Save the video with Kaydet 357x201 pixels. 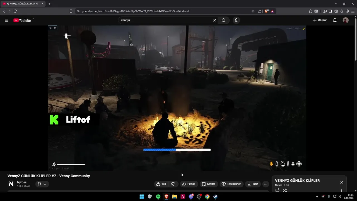coord(209,184)
